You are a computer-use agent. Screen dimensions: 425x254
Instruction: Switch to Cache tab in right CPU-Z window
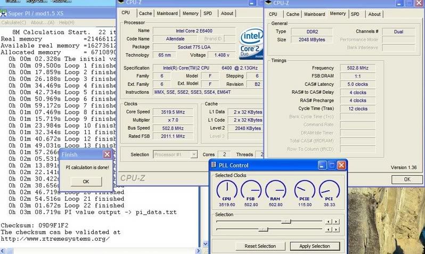[x=293, y=14]
